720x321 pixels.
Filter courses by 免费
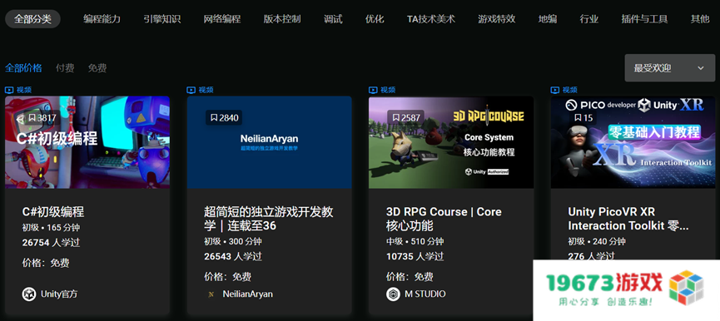[97, 68]
